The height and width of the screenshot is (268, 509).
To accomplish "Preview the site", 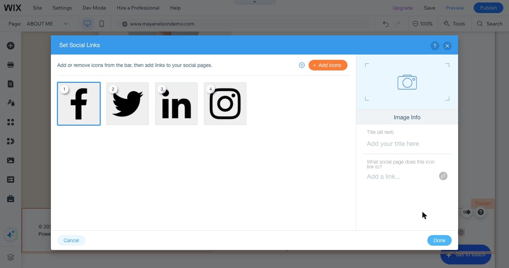I will tap(455, 8).
